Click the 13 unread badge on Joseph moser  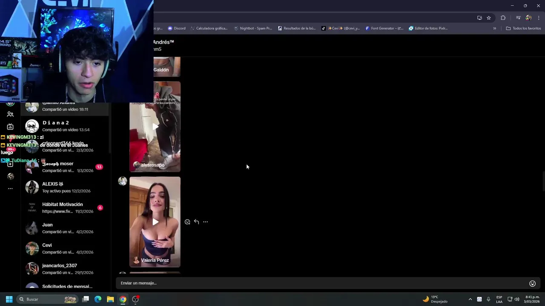99,167
